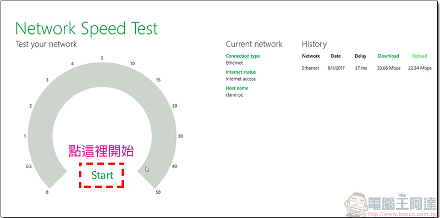Click the Download column header
This screenshot has width=440, height=218.
coord(388,56)
